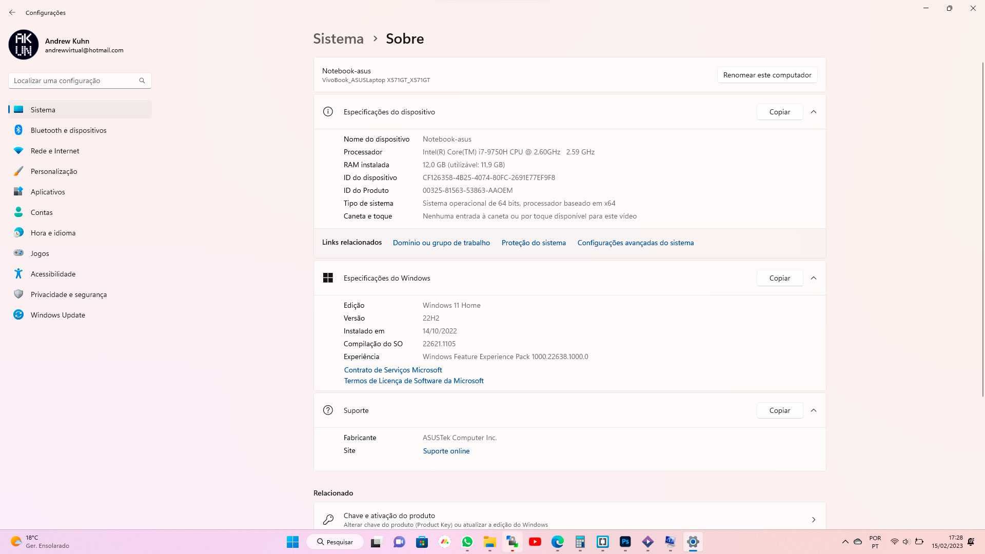This screenshot has height=554, width=985.
Task: Open Windows Update settings
Action: tap(80, 315)
